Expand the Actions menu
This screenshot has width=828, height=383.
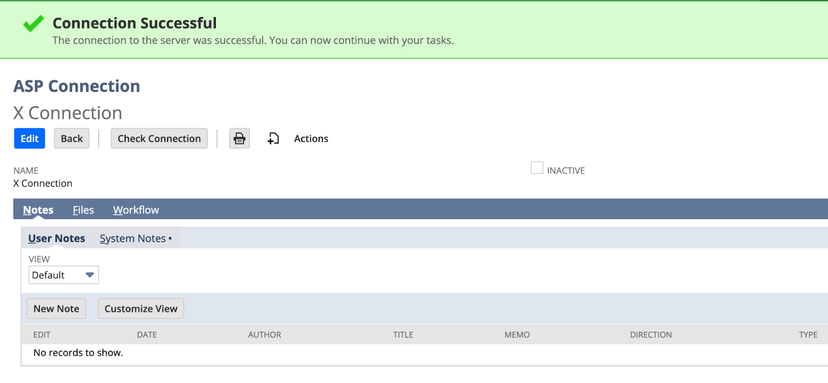pos(311,139)
